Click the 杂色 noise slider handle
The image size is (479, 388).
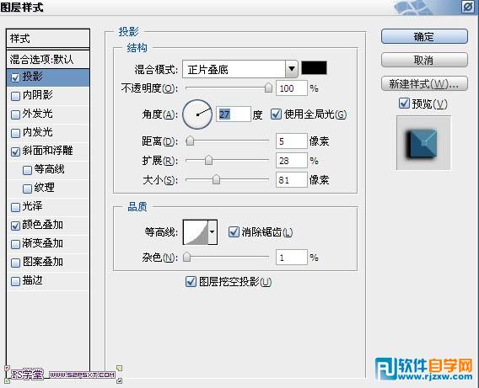[186, 257]
